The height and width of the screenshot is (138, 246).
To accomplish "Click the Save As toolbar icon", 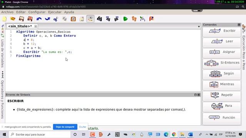I will [30, 19].
